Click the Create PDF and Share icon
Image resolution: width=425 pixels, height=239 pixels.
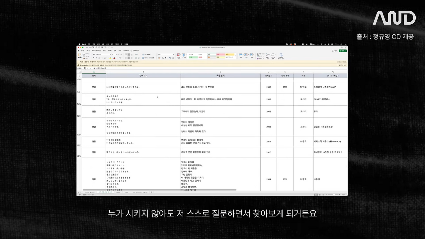coord(281,55)
